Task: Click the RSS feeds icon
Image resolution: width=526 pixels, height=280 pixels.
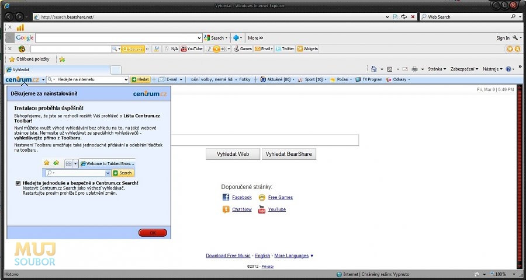Action: 389,69
